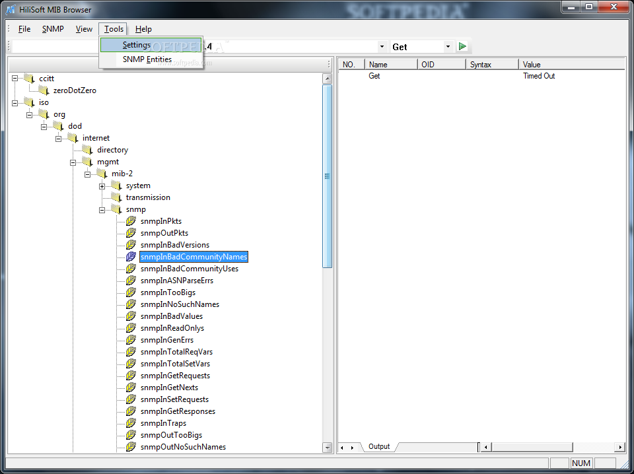
Task: Click the output tab scroll-right arrow
Action: point(352,448)
